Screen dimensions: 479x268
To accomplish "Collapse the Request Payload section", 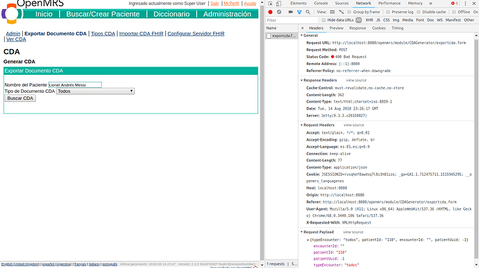I will pyautogui.click(x=301, y=232).
